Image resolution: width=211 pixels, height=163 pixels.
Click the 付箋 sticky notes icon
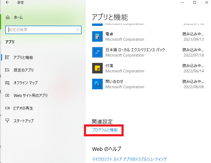coord(97,68)
